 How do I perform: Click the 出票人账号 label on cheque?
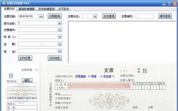coord(127,80)
